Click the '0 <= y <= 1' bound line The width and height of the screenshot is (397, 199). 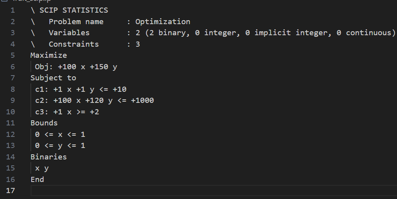[x=60, y=146]
